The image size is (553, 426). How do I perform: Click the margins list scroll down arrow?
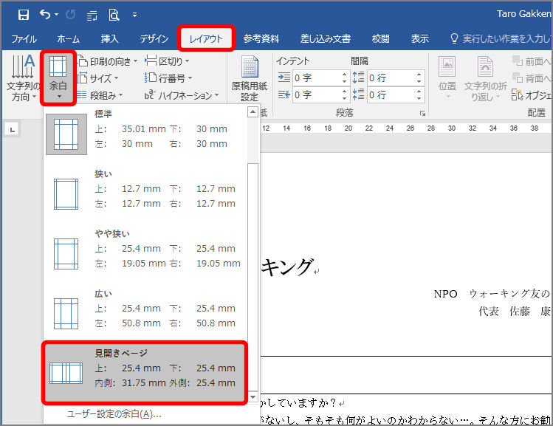click(253, 396)
